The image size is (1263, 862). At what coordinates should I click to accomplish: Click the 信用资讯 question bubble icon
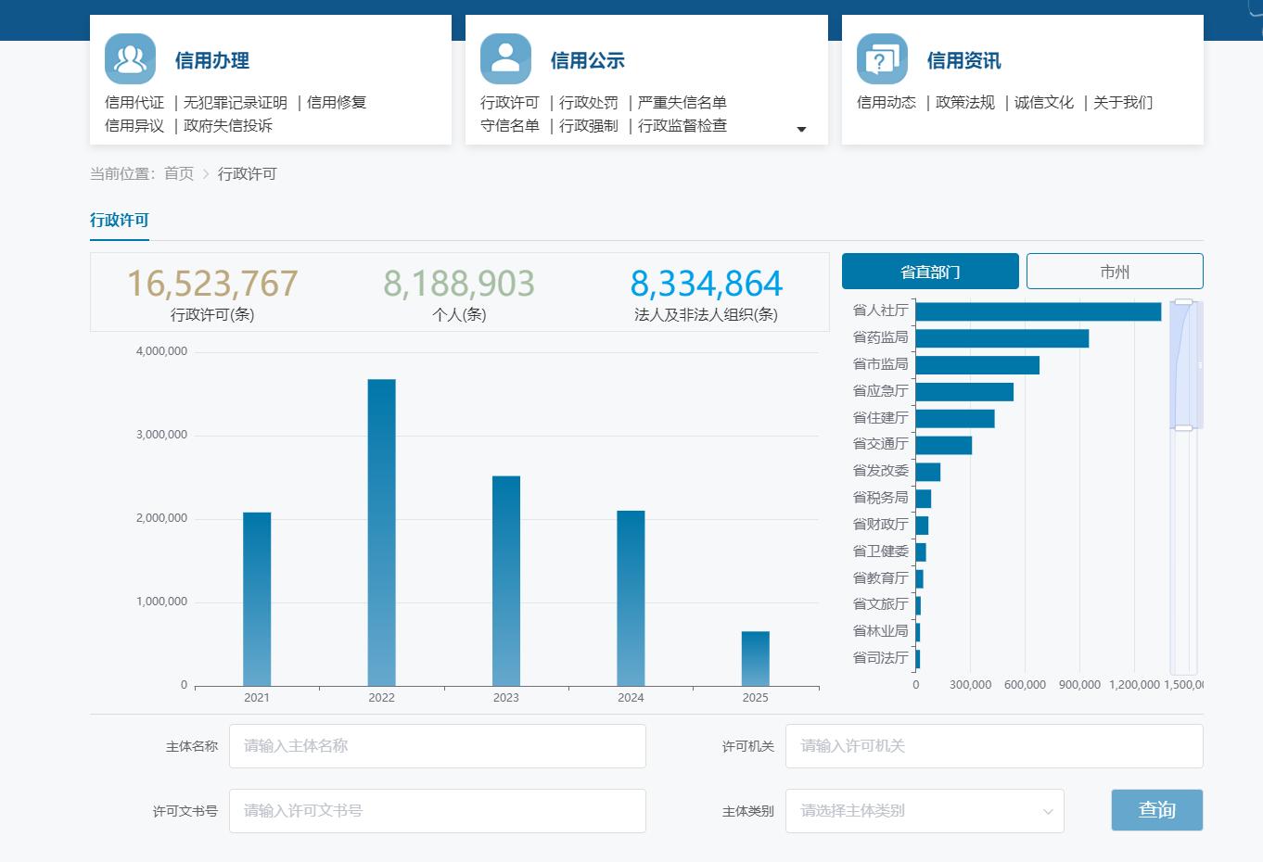click(x=882, y=59)
